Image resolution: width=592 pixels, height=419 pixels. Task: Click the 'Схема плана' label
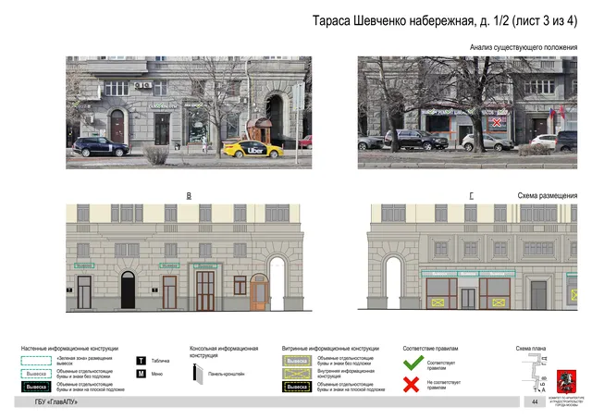tap(531, 349)
